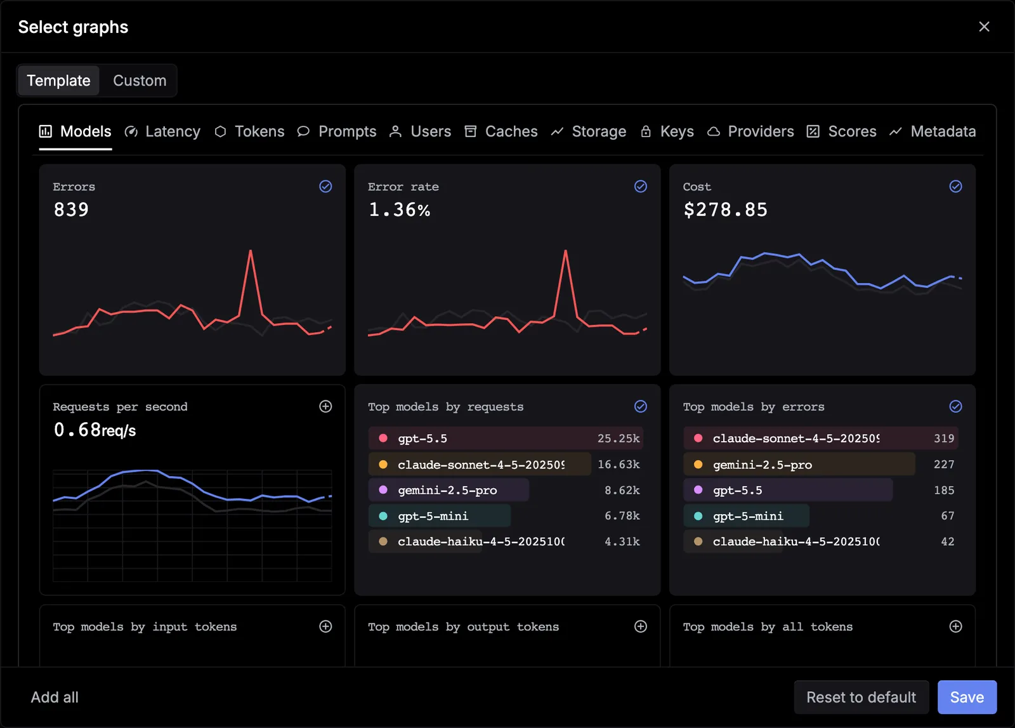
Task: Add Top models by output tokens graph
Action: coord(641,626)
